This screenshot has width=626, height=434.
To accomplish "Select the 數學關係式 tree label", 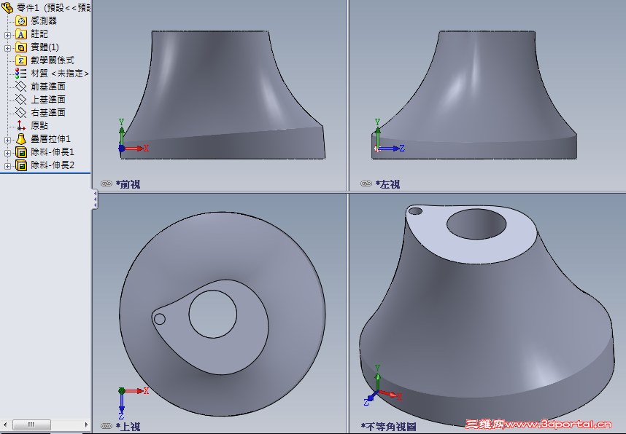I will click(53, 60).
